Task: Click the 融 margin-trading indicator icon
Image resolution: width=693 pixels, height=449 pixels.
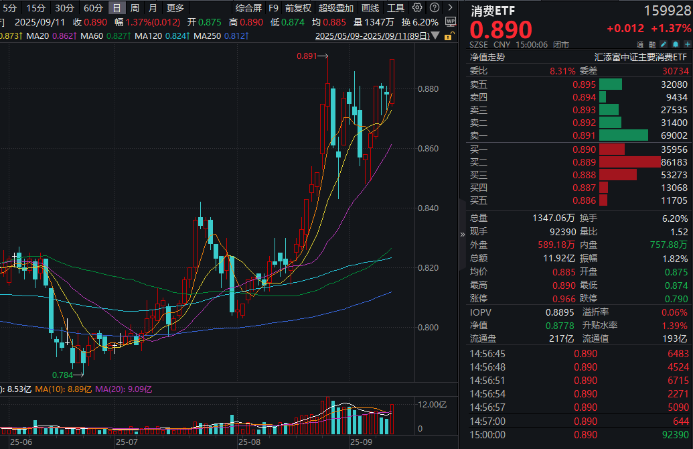Action: click(x=651, y=44)
